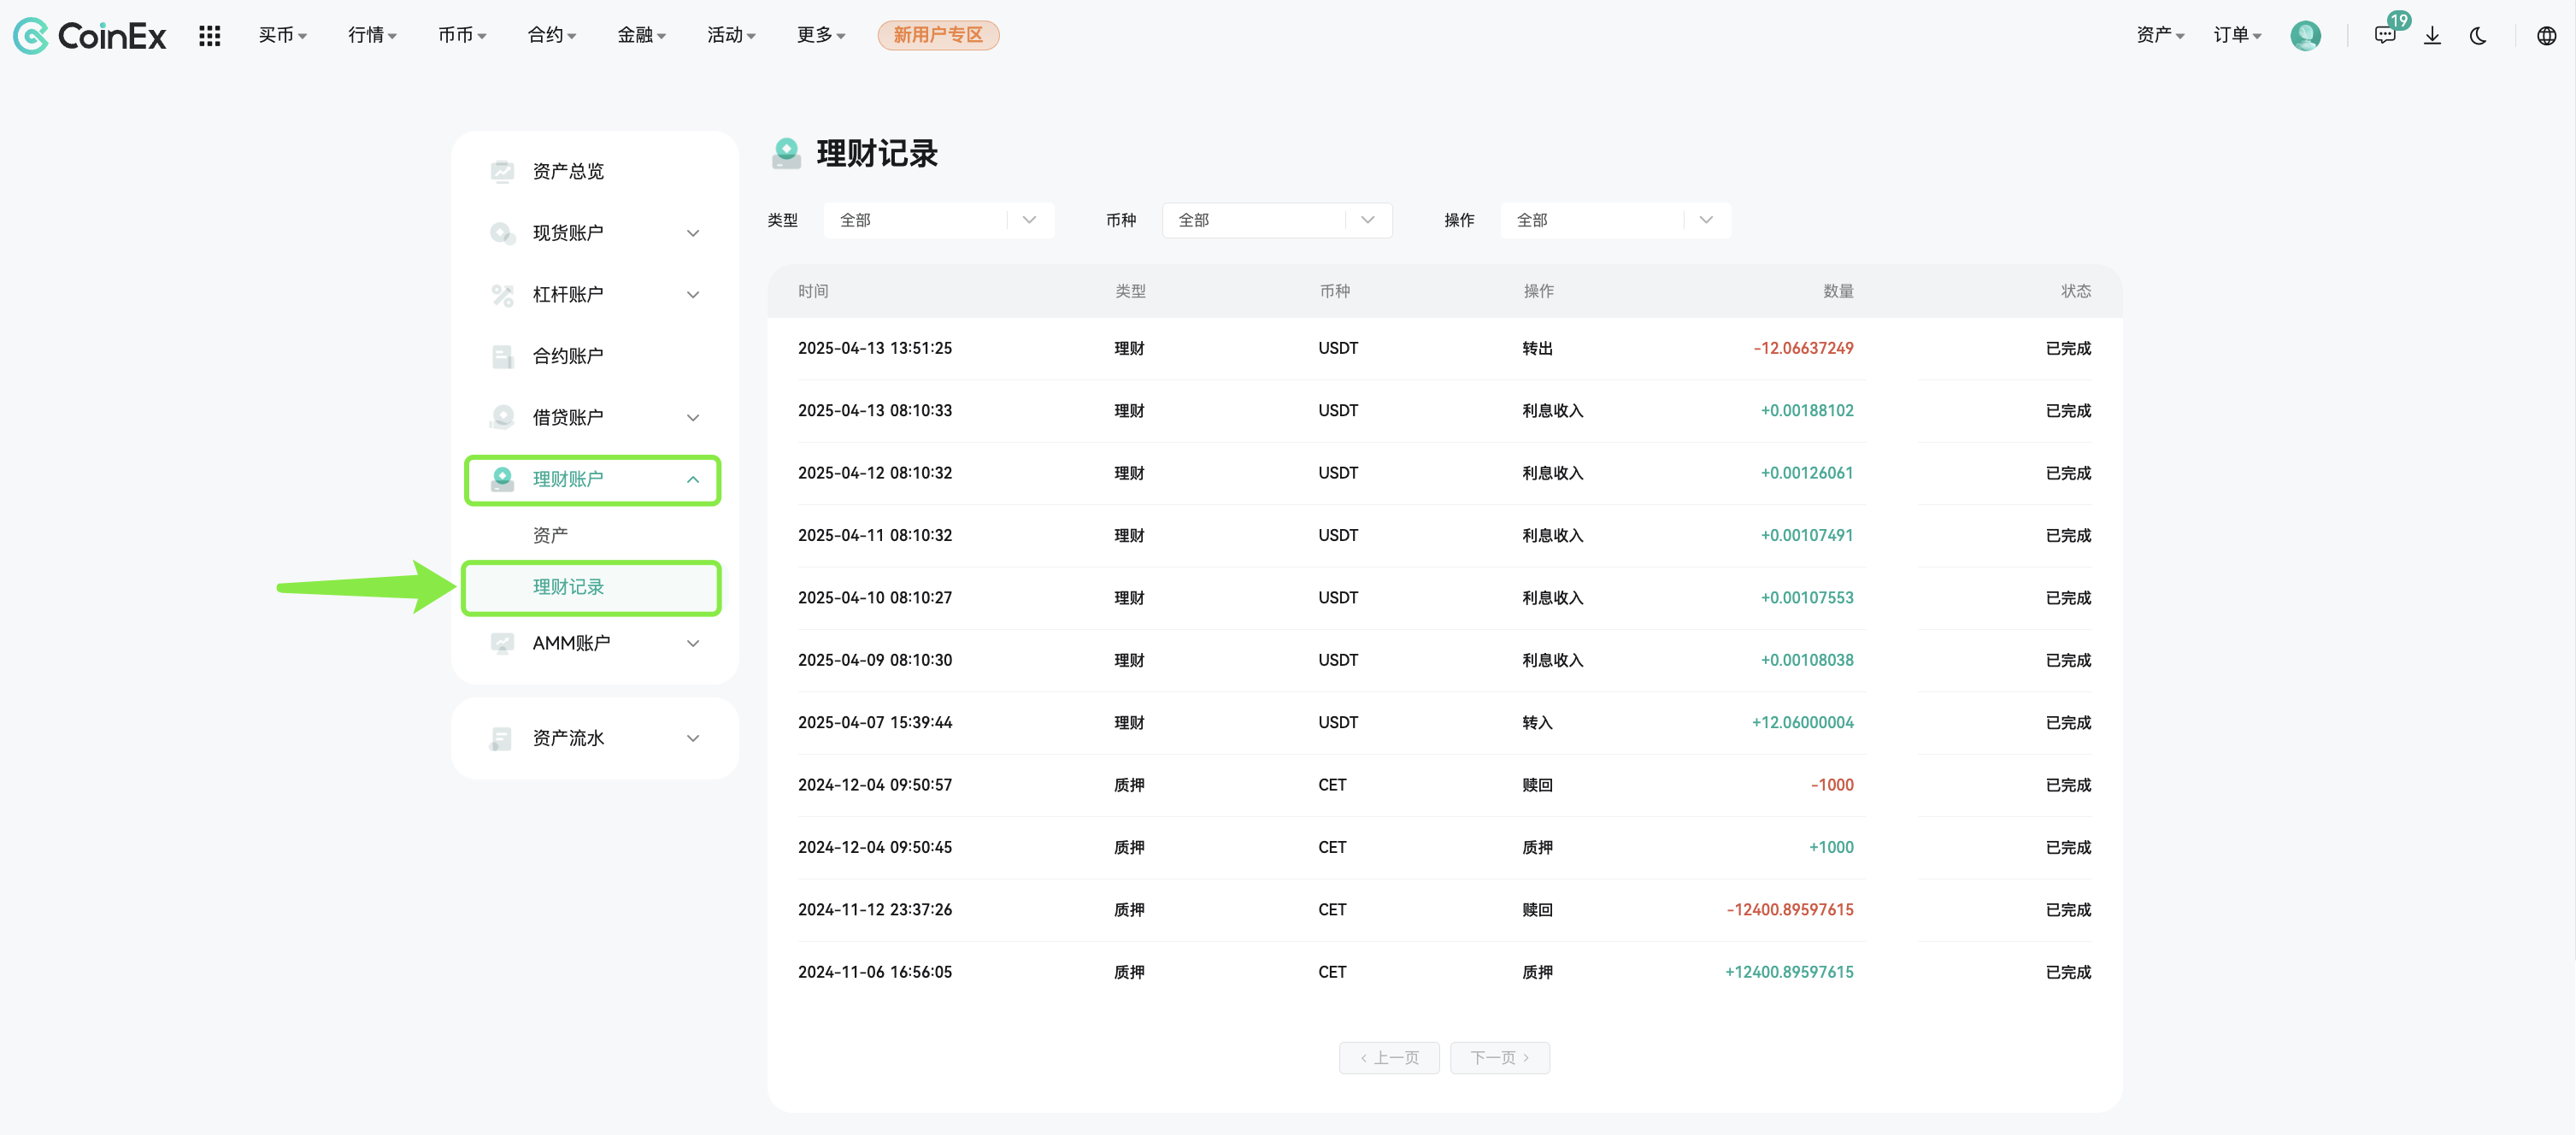Click timestamp 2025-04-13 13:51:25

[874, 348]
